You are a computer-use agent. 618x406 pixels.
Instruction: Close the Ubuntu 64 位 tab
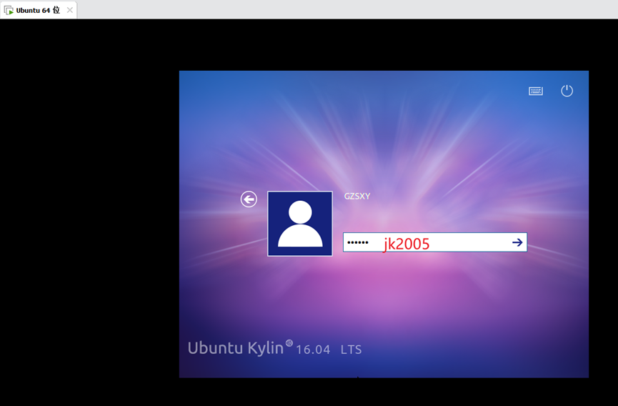pos(70,10)
